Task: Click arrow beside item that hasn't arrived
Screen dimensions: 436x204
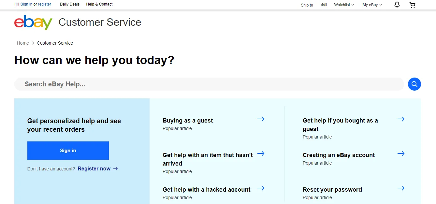Action: pyautogui.click(x=261, y=153)
